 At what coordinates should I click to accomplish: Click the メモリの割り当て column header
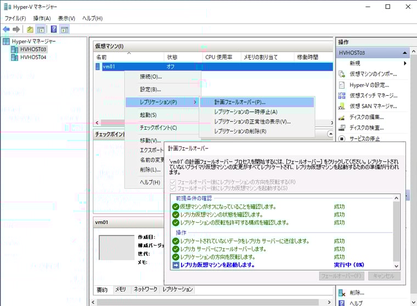point(267,57)
